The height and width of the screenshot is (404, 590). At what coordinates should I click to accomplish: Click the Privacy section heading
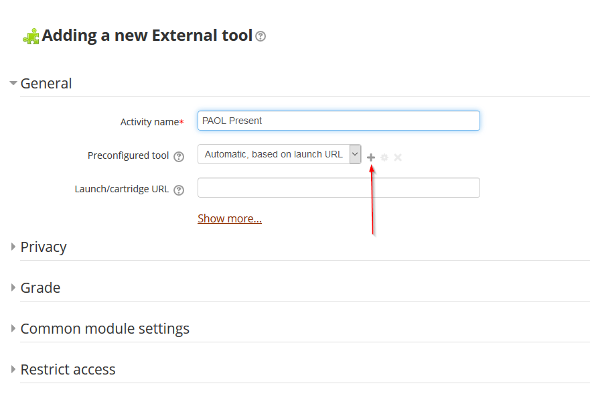[44, 247]
